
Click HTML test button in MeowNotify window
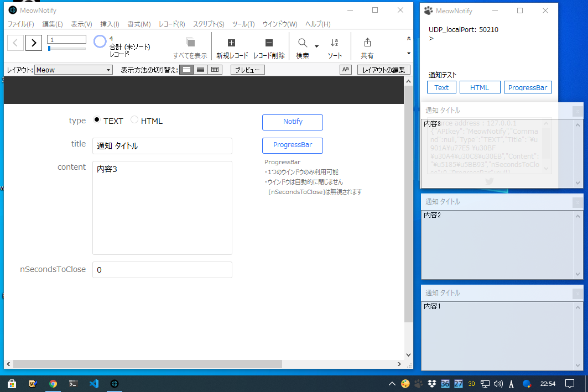click(x=480, y=87)
